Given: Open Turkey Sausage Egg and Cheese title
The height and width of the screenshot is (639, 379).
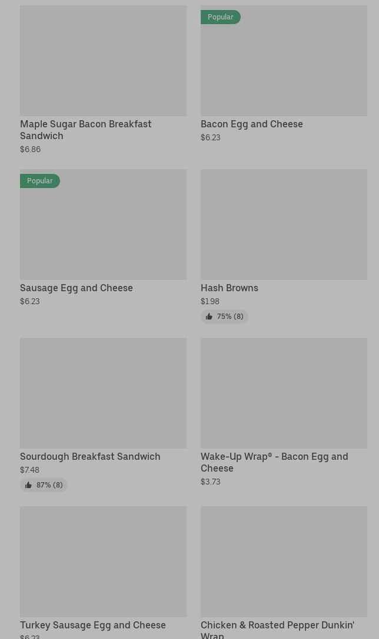Looking at the screenshot, I should [93, 625].
